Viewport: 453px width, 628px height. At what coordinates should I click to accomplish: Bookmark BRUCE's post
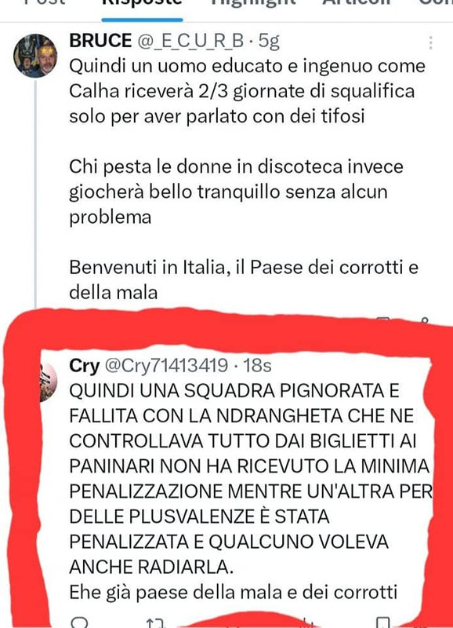382,319
